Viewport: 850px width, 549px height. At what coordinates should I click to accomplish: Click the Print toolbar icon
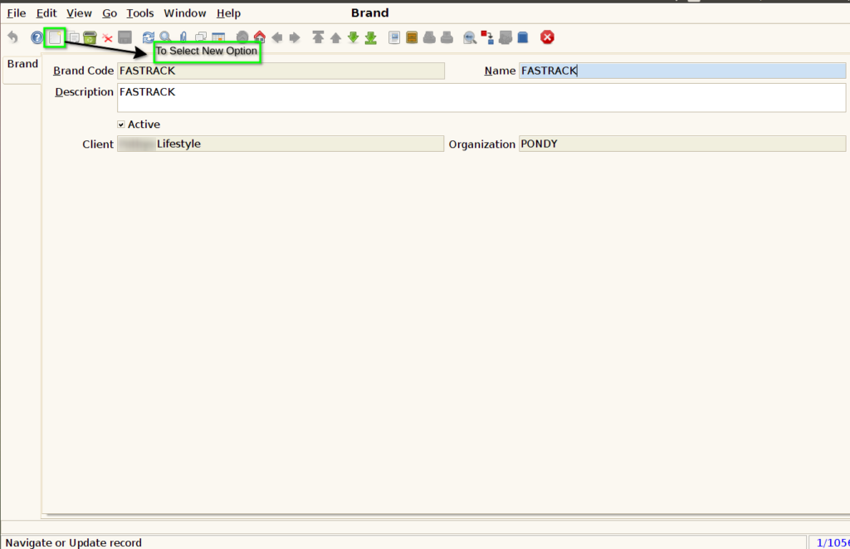coord(447,37)
